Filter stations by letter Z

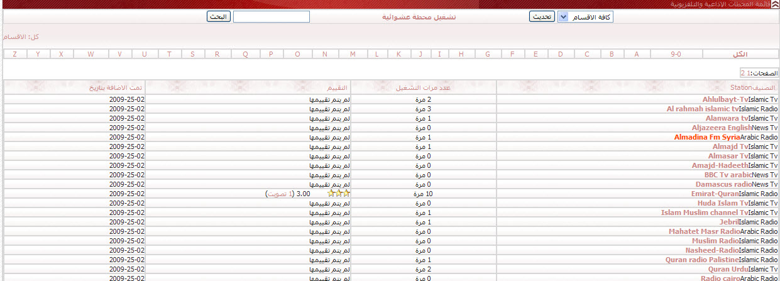[14, 54]
